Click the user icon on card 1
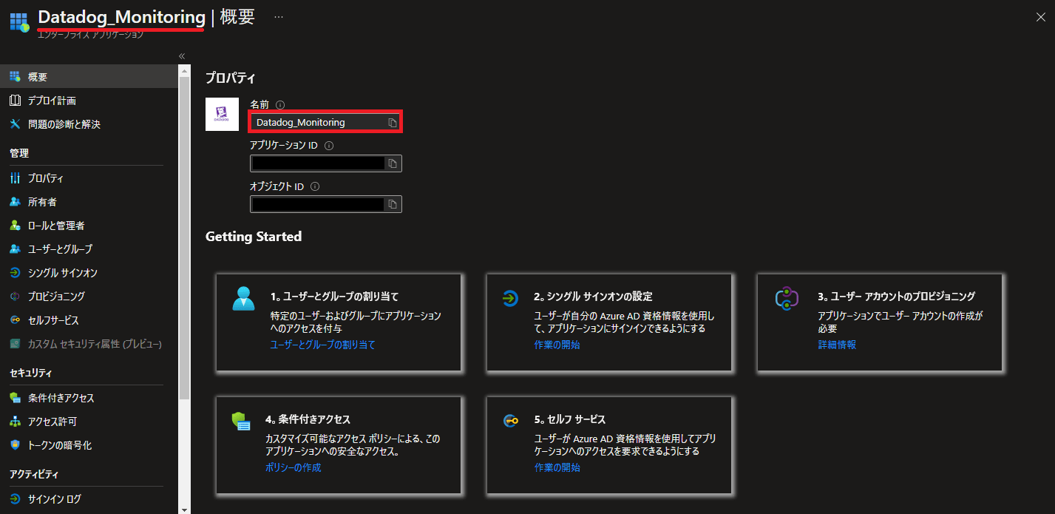1055x514 pixels. 243,298
